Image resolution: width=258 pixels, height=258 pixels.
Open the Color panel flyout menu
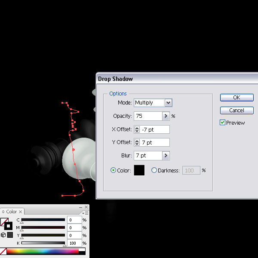coord(86,213)
